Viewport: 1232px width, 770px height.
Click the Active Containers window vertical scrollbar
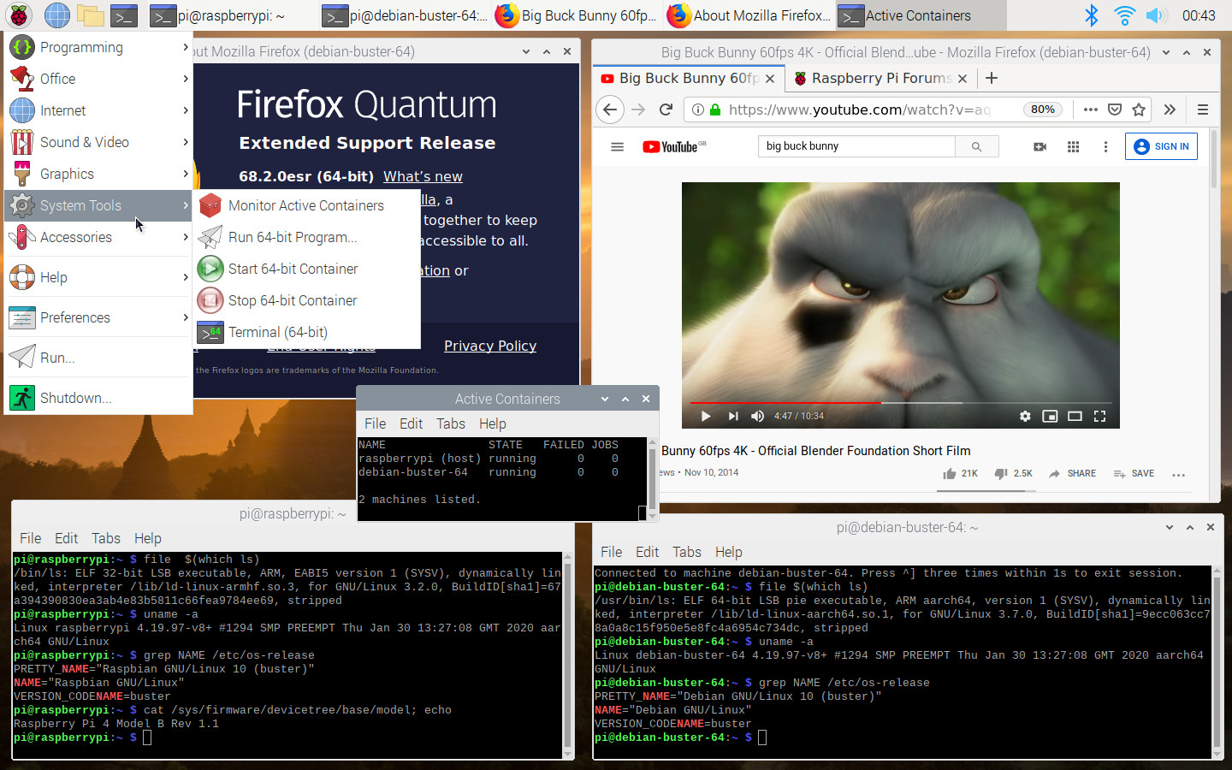[x=653, y=479]
